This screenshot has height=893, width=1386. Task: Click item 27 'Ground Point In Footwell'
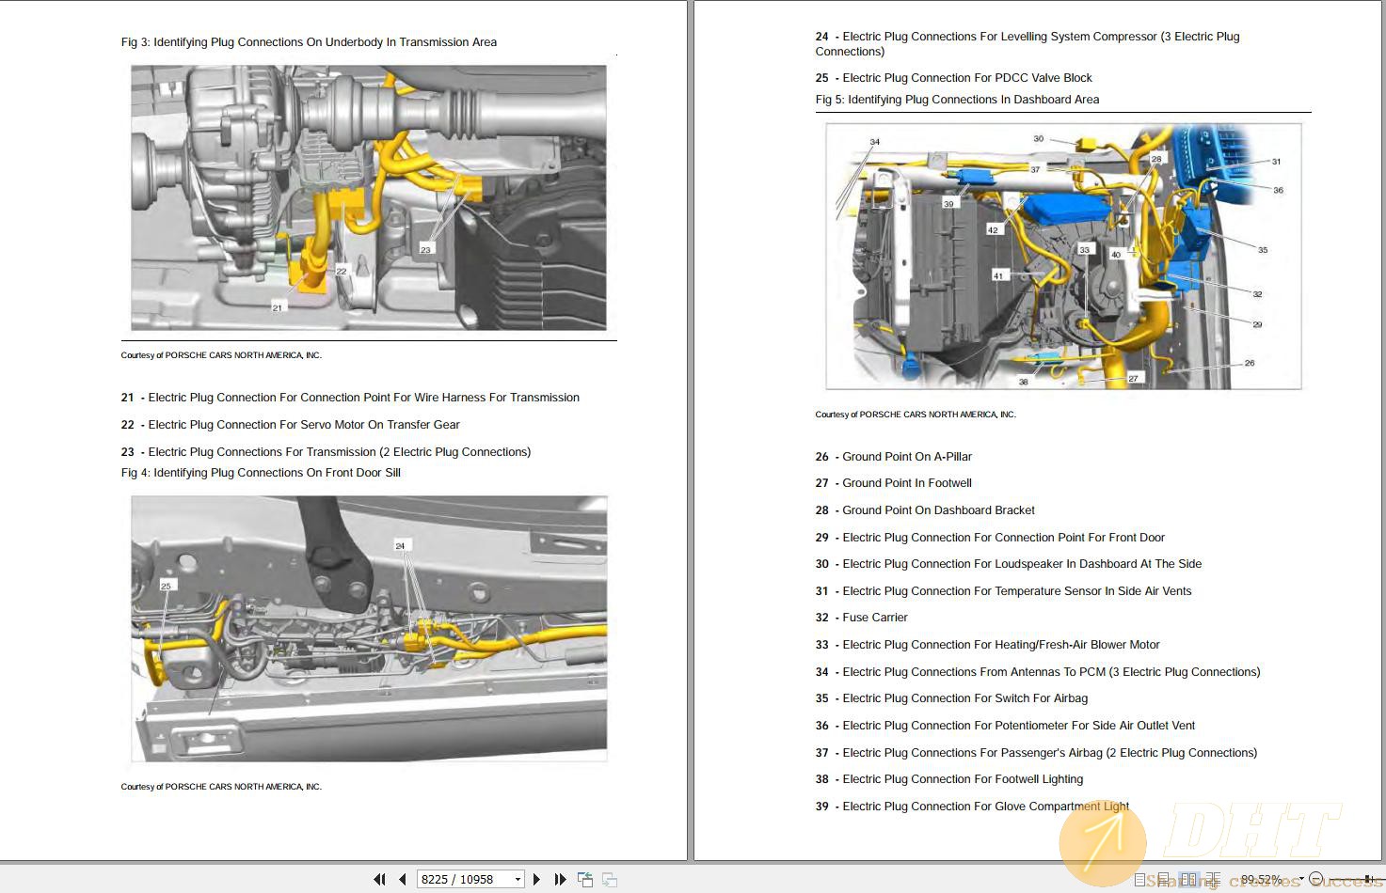907,483
